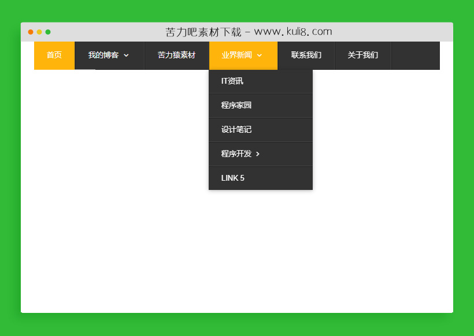Expand the 我的博客 dropdown chevron
Image resolution: width=474 pixels, height=336 pixels.
tap(125, 56)
